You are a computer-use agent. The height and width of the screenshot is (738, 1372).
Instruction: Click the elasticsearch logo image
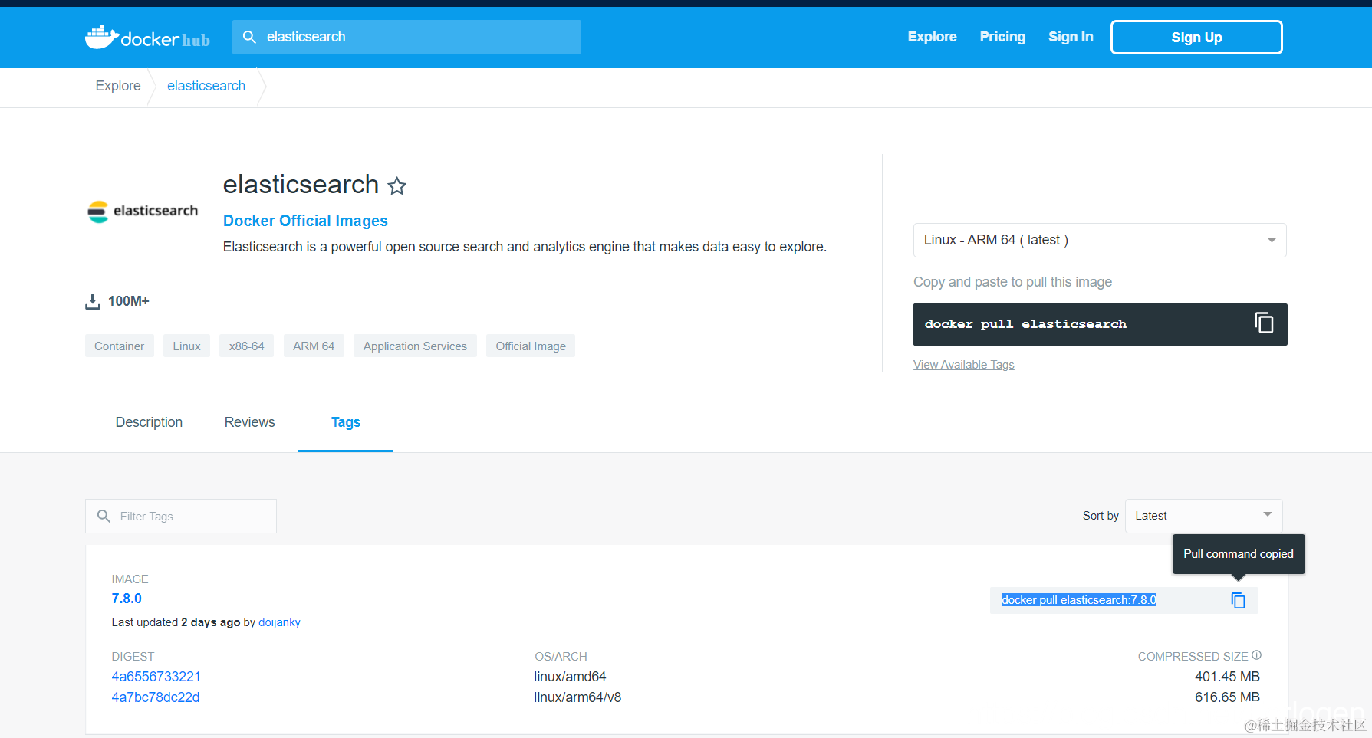[x=143, y=211]
